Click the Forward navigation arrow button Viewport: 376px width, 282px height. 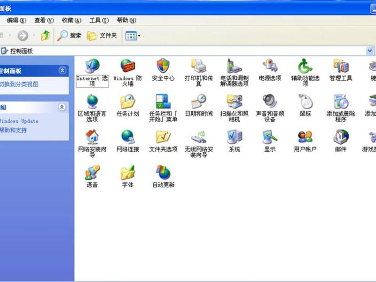pyautogui.click(x=23, y=36)
